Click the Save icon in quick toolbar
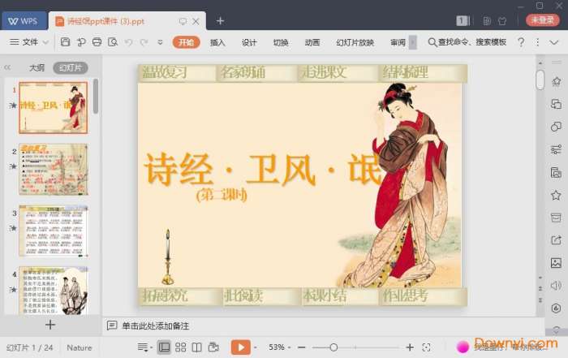The image size is (568, 358). (x=65, y=42)
